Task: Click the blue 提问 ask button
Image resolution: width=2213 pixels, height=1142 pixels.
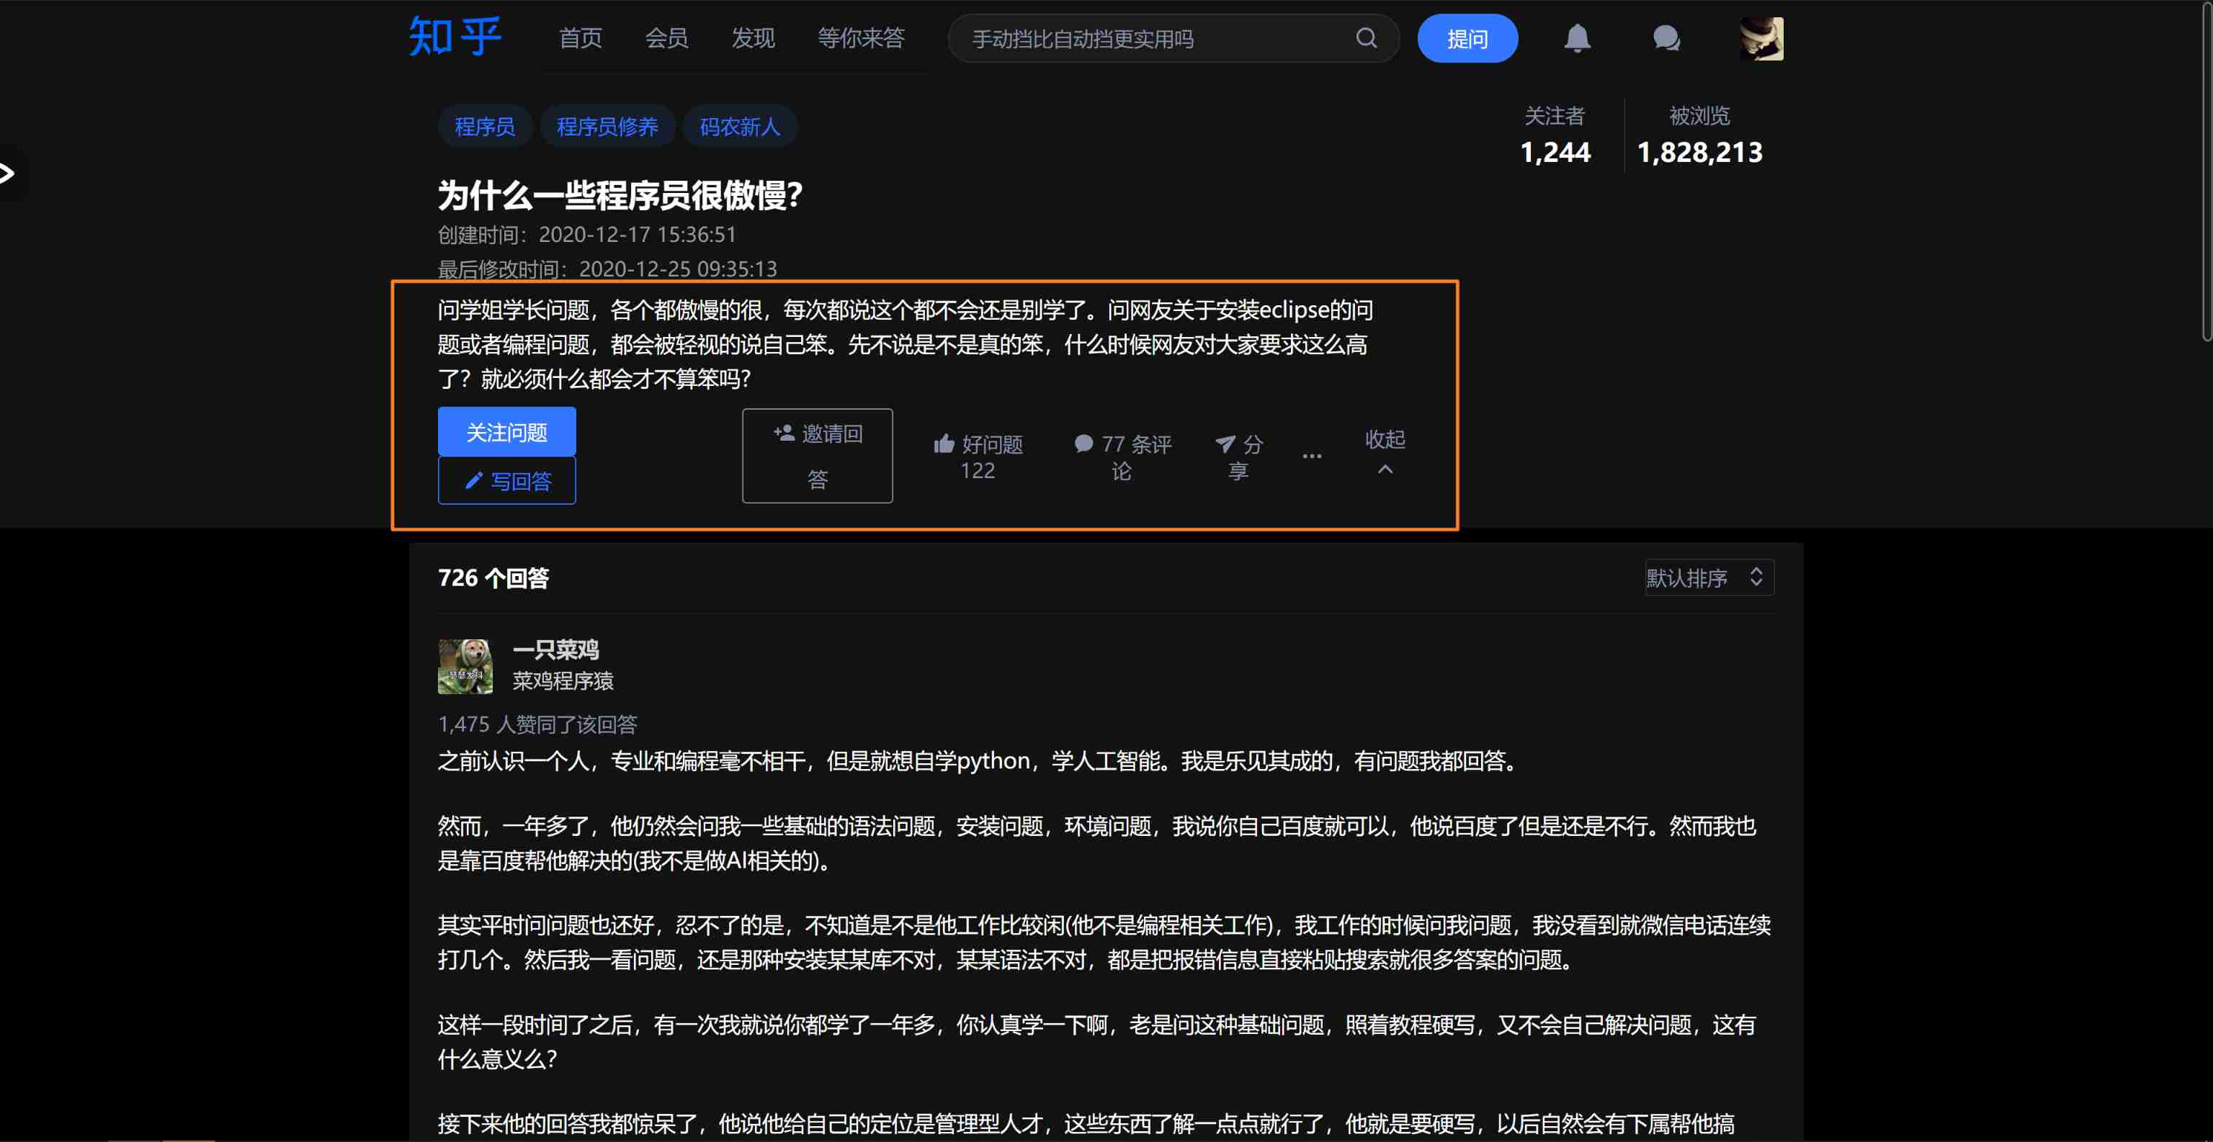Action: [1467, 37]
